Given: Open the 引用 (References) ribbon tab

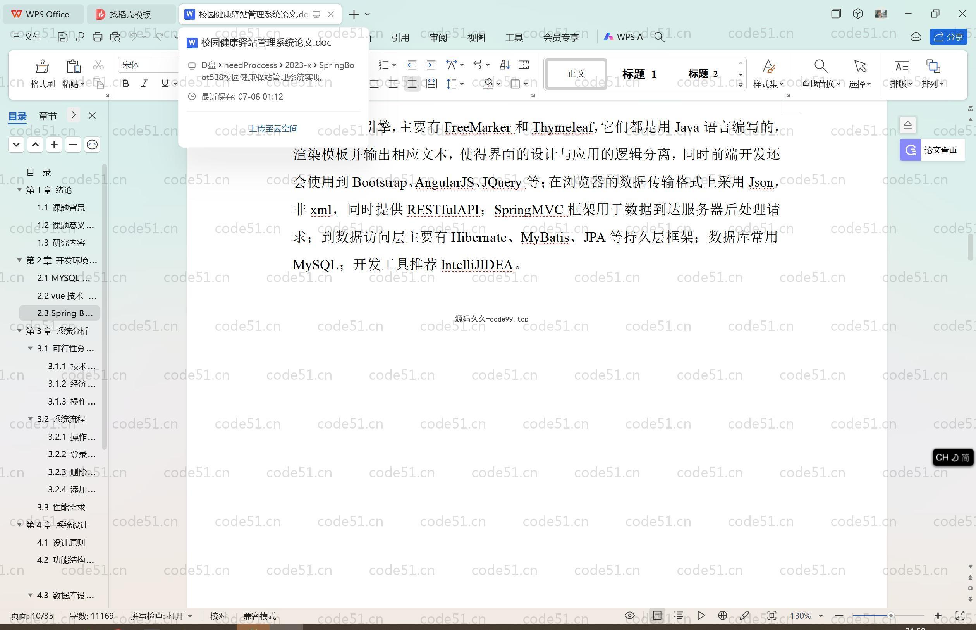Looking at the screenshot, I should pyautogui.click(x=400, y=37).
